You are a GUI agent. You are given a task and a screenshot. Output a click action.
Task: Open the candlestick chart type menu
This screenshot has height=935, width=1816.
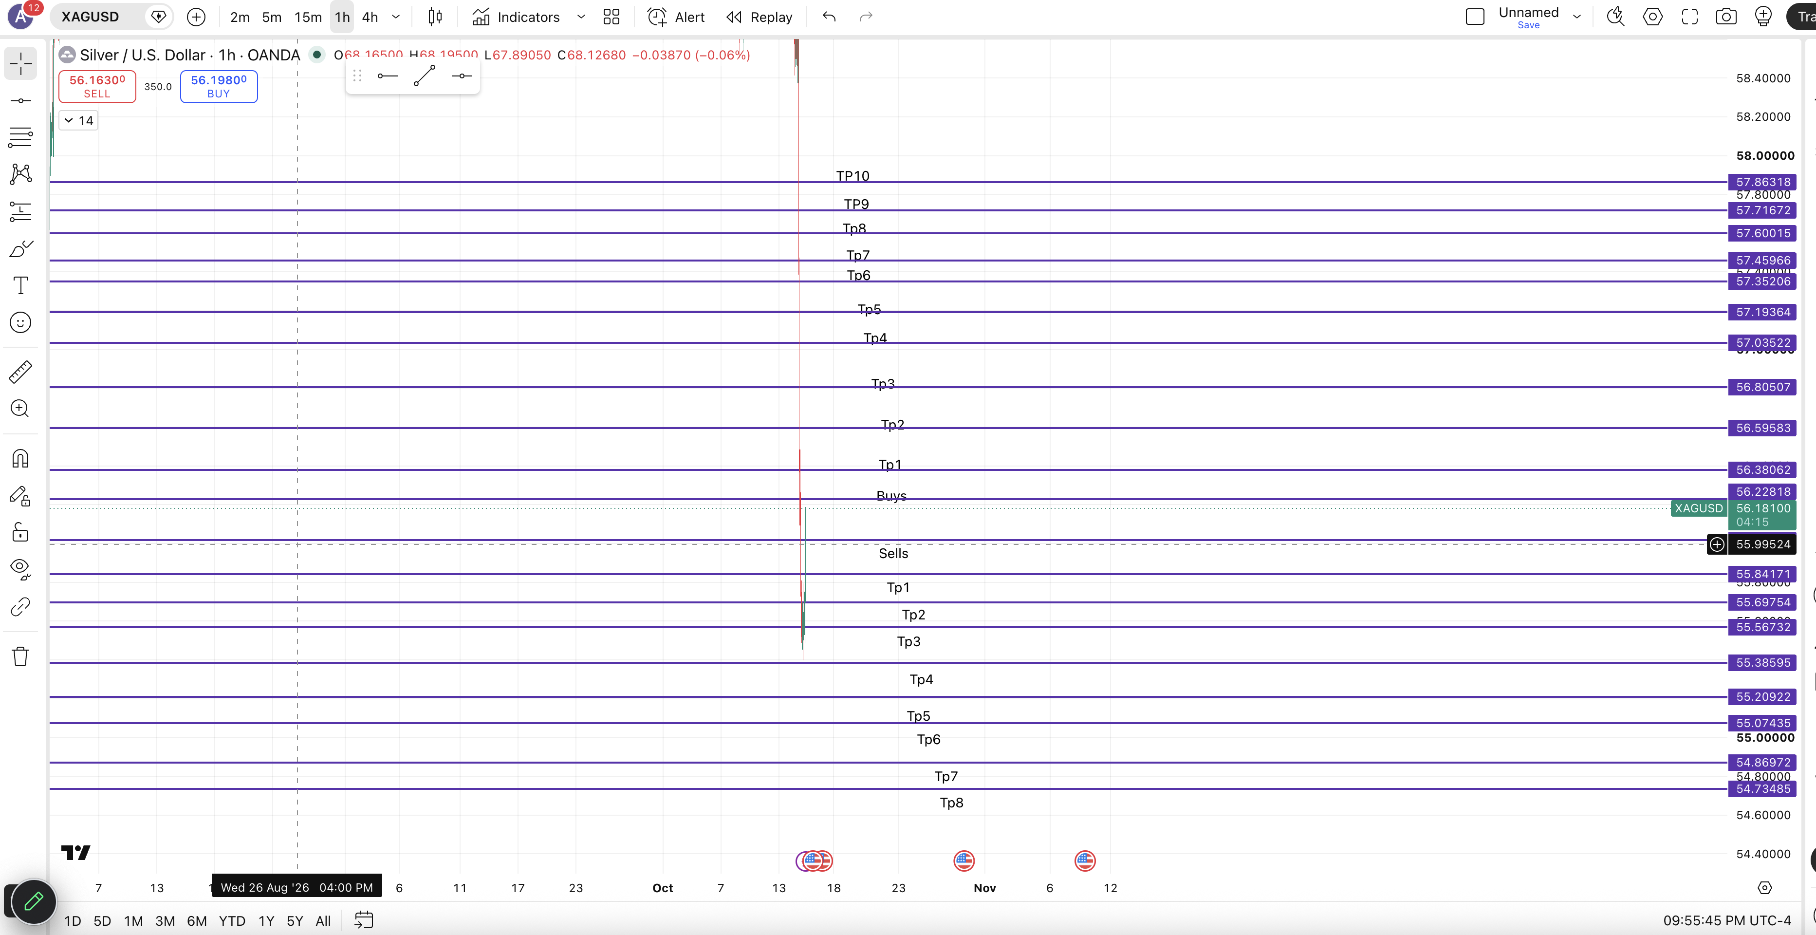coord(435,17)
